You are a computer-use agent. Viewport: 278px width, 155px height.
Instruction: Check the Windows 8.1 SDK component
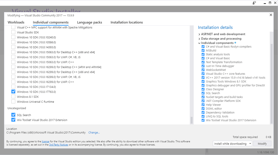coord(13,97)
